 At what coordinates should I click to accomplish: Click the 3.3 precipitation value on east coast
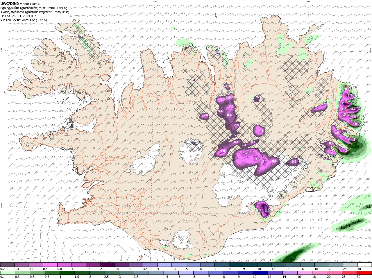353,109
